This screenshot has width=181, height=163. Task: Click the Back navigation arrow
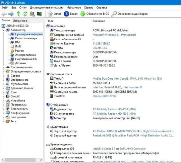click(4, 14)
